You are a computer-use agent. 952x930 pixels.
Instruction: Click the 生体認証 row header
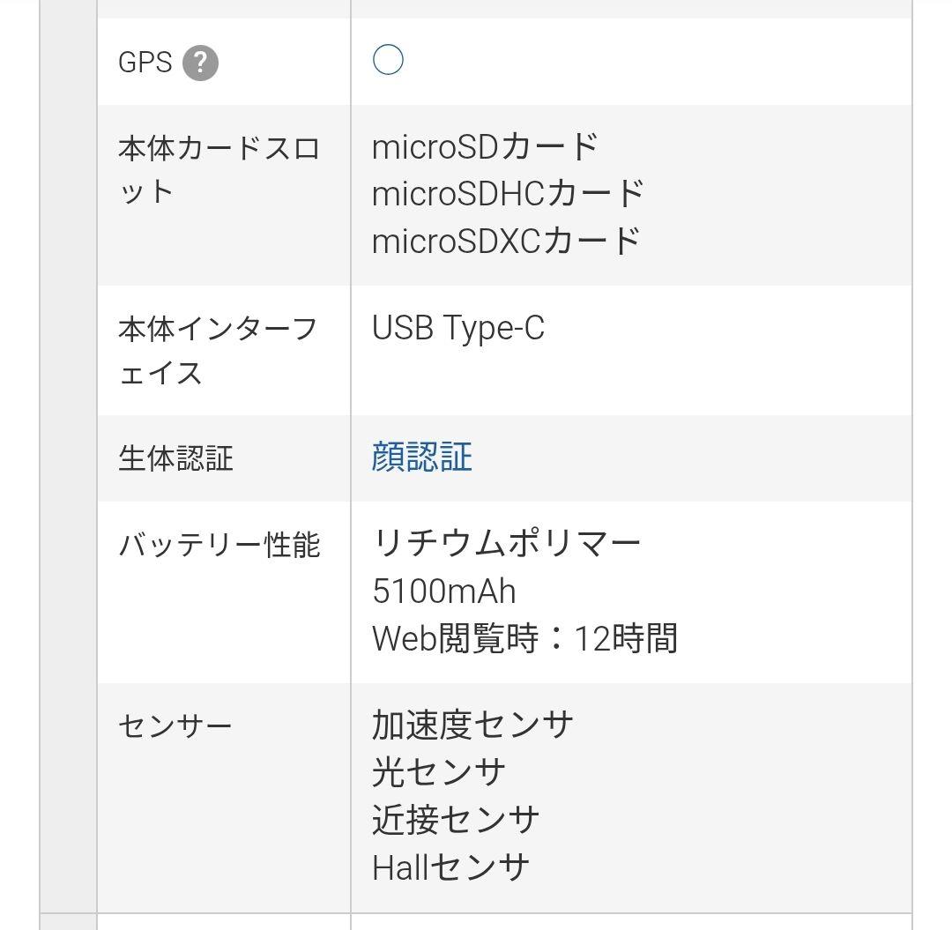point(173,458)
